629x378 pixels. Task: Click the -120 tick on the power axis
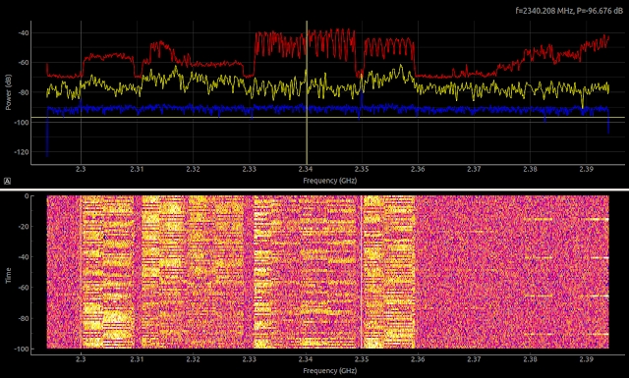coord(24,152)
